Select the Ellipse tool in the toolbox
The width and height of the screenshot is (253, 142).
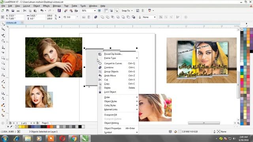[x=3, y=63]
